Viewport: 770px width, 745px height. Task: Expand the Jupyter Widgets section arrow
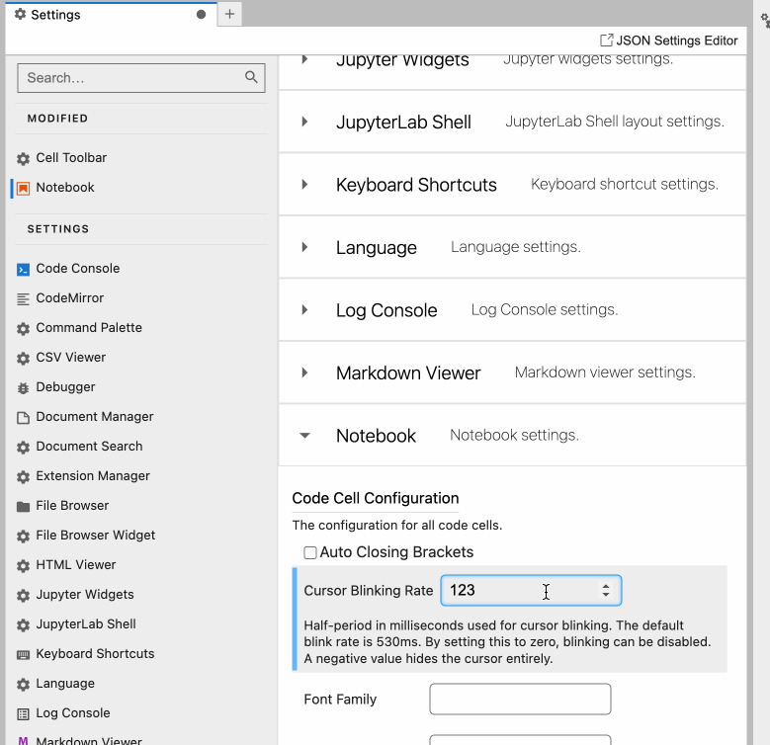pyautogui.click(x=304, y=59)
